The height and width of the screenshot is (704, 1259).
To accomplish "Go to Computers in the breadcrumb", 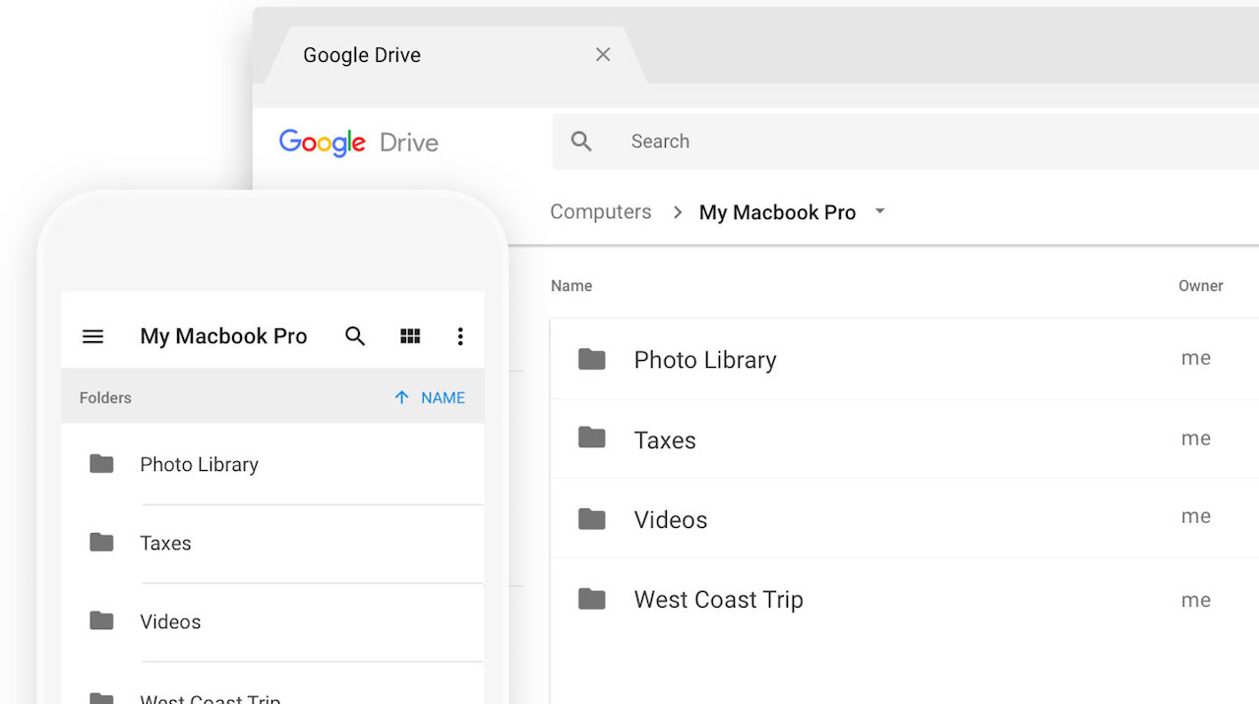I will coord(600,212).
